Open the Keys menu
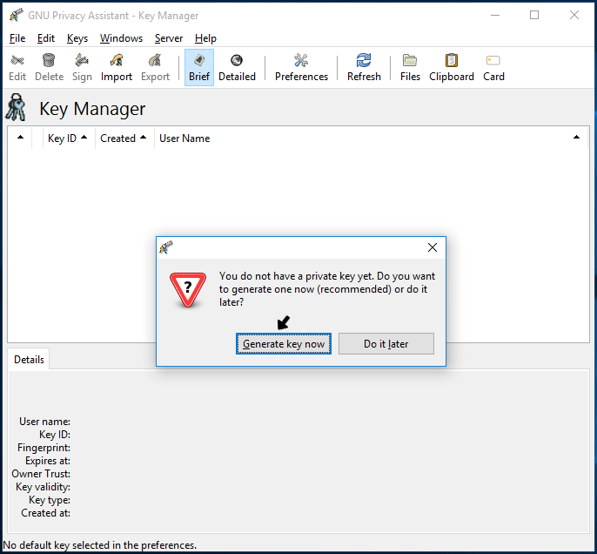This screenshot has width=597, height=554. [77, 38]
